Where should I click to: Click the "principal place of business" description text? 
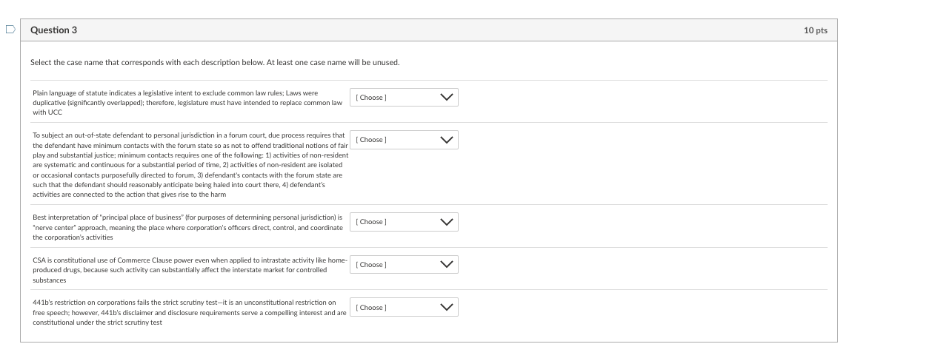click(x=187, y=228)
